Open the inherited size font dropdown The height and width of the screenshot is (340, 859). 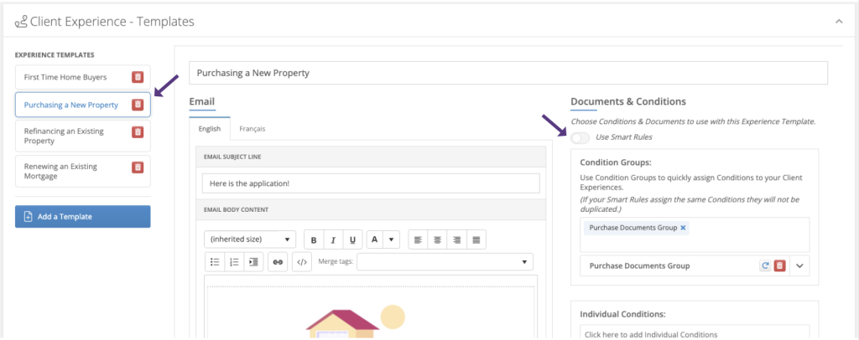pos(250,240)
